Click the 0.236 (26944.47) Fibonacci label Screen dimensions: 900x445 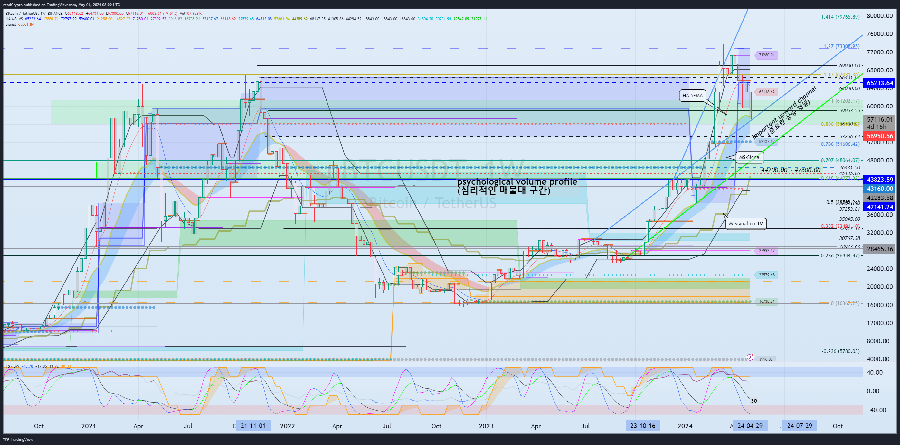[840, 256]
